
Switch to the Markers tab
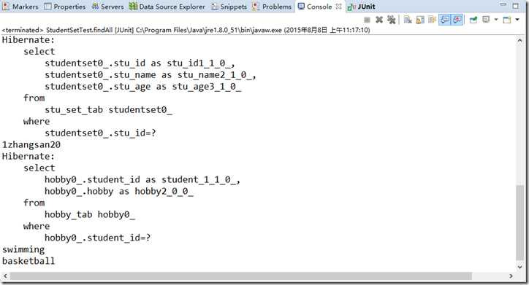click(20, 7)
